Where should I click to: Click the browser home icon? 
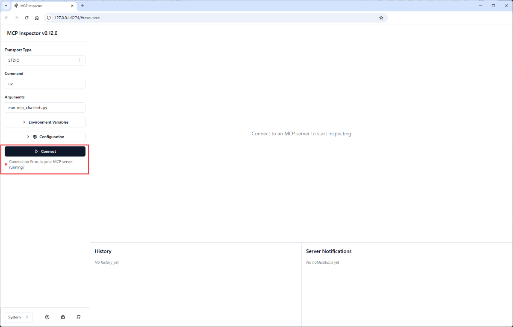37,18
